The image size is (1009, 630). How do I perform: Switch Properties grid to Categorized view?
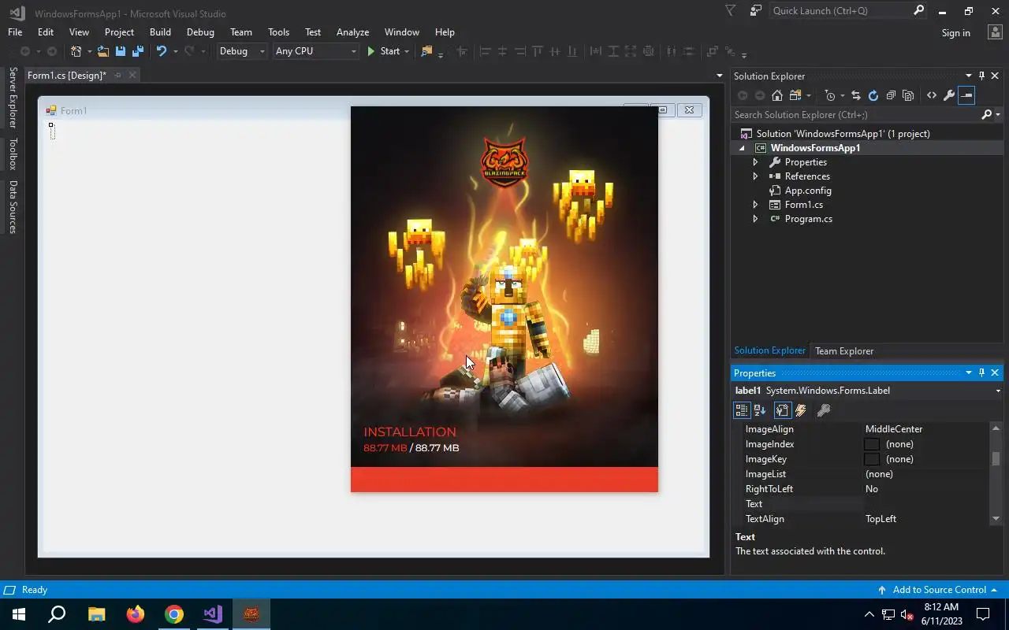(741, 410)
